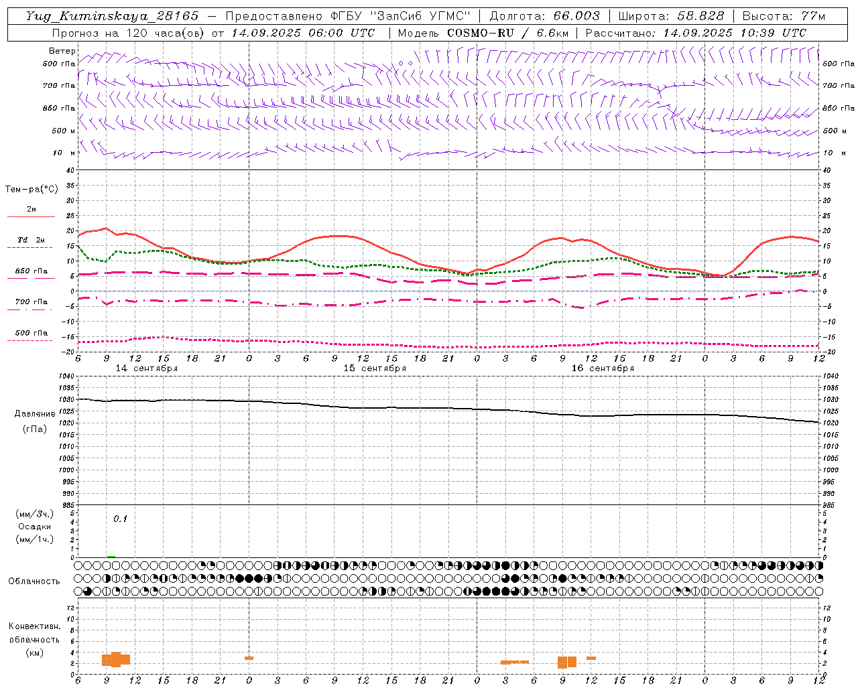Click the forecast start time 14.09.2025 06:00 UTC

[303, 33]
